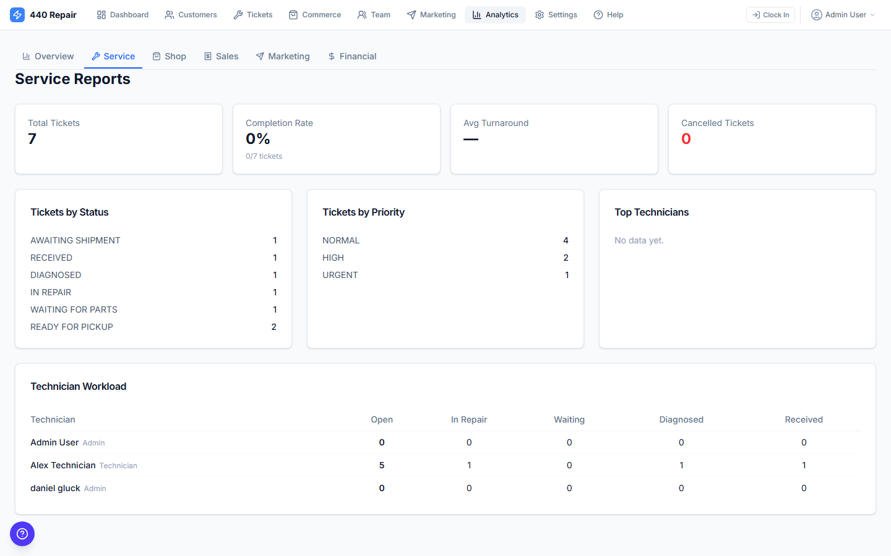Click the Admin User avatar icon
Image resolution: width=891 pixels, height=556 pixels.
816,14
